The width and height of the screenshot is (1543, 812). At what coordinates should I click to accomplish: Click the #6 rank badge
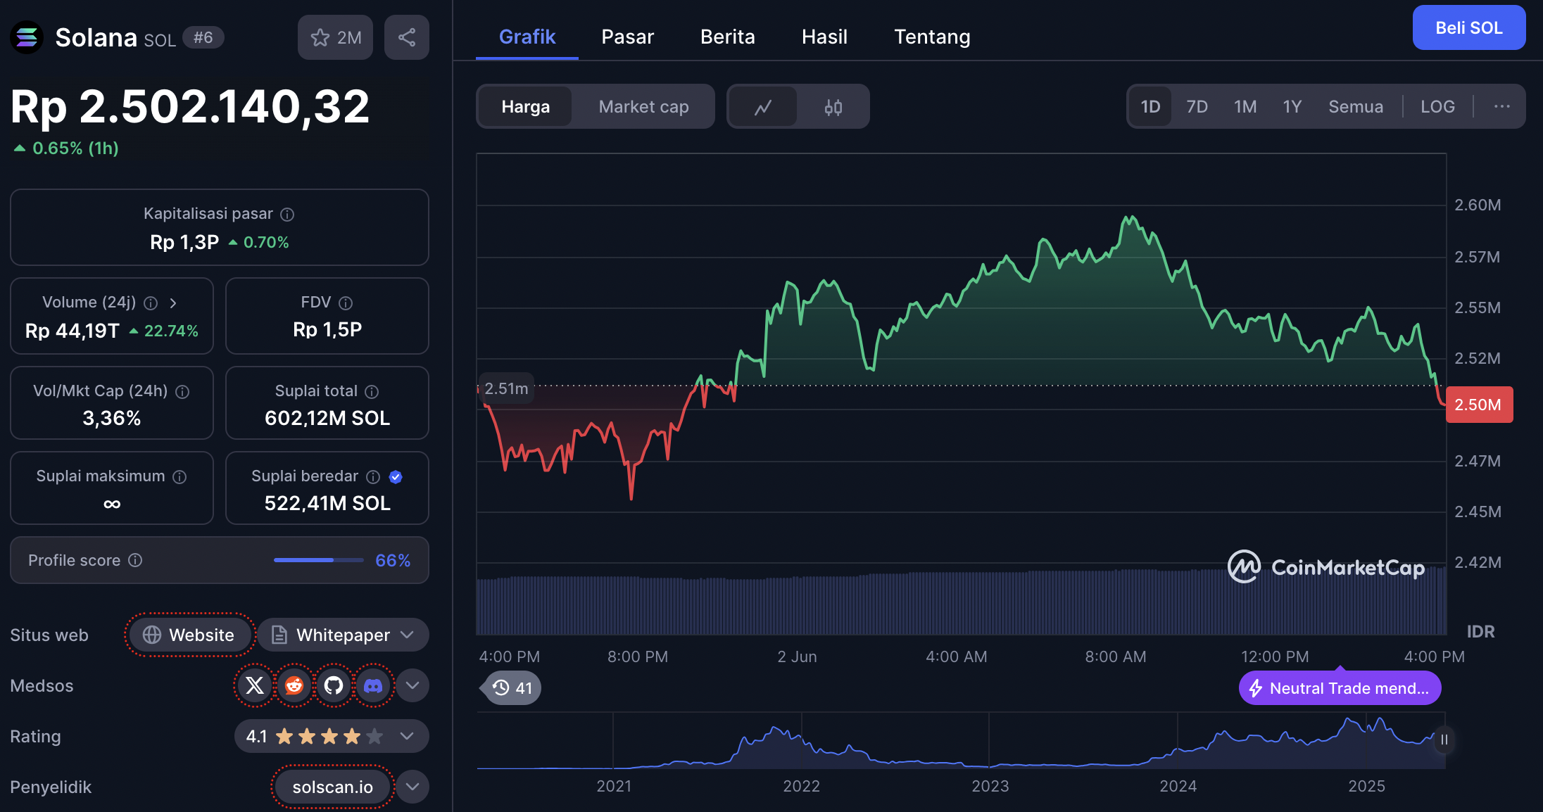point(203,37)
